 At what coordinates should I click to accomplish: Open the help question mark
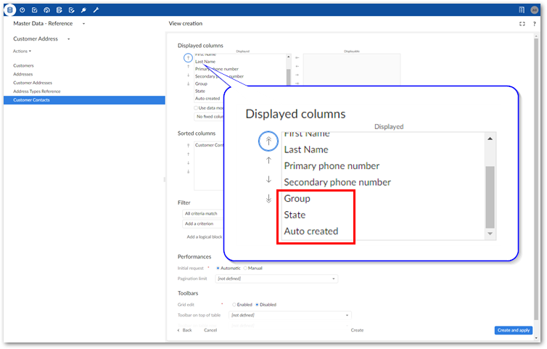534,24
